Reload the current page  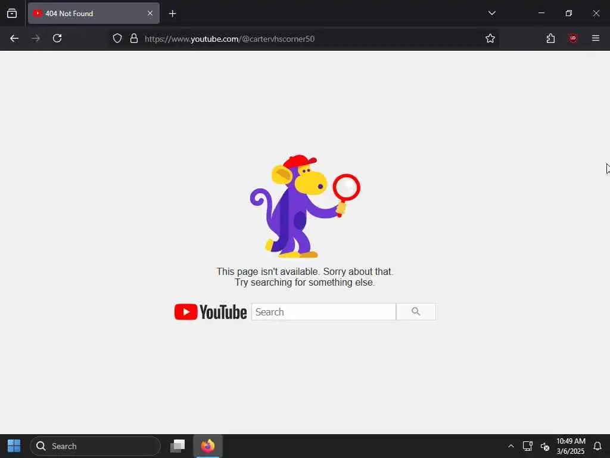click(x=57, y=38)
